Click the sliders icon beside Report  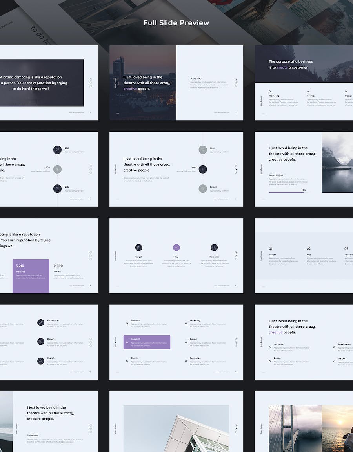pos(41,342)
